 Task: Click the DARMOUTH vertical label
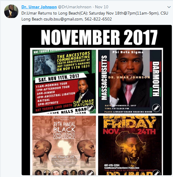tap(156, 79)
